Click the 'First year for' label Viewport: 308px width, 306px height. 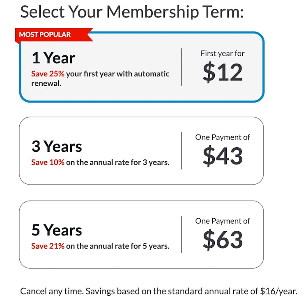point(223,54)
